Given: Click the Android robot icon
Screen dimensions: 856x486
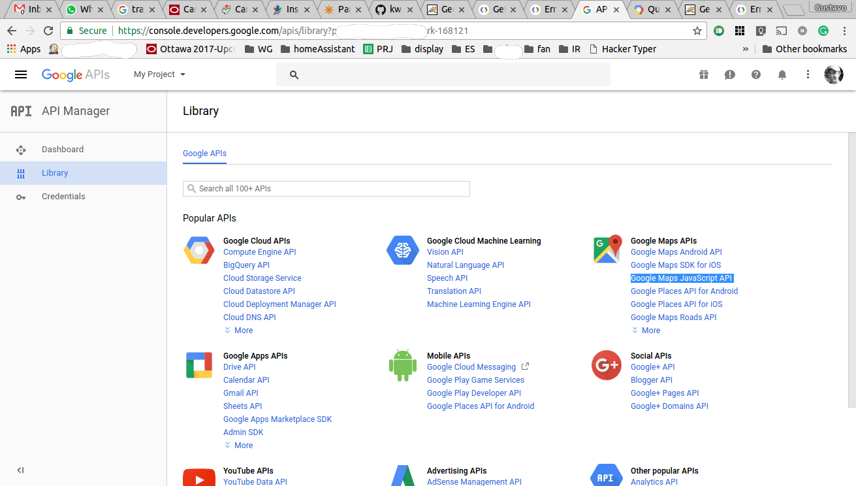Looking at the screenshot, I should tap(403, 365).
